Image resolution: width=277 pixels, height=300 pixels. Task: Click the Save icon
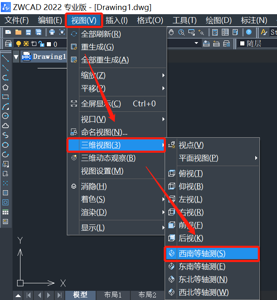(28, 32)
